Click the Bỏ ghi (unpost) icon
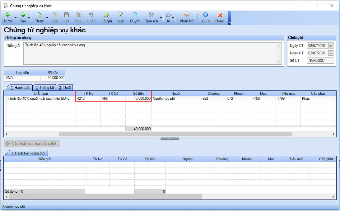 [x=106, y=15]
